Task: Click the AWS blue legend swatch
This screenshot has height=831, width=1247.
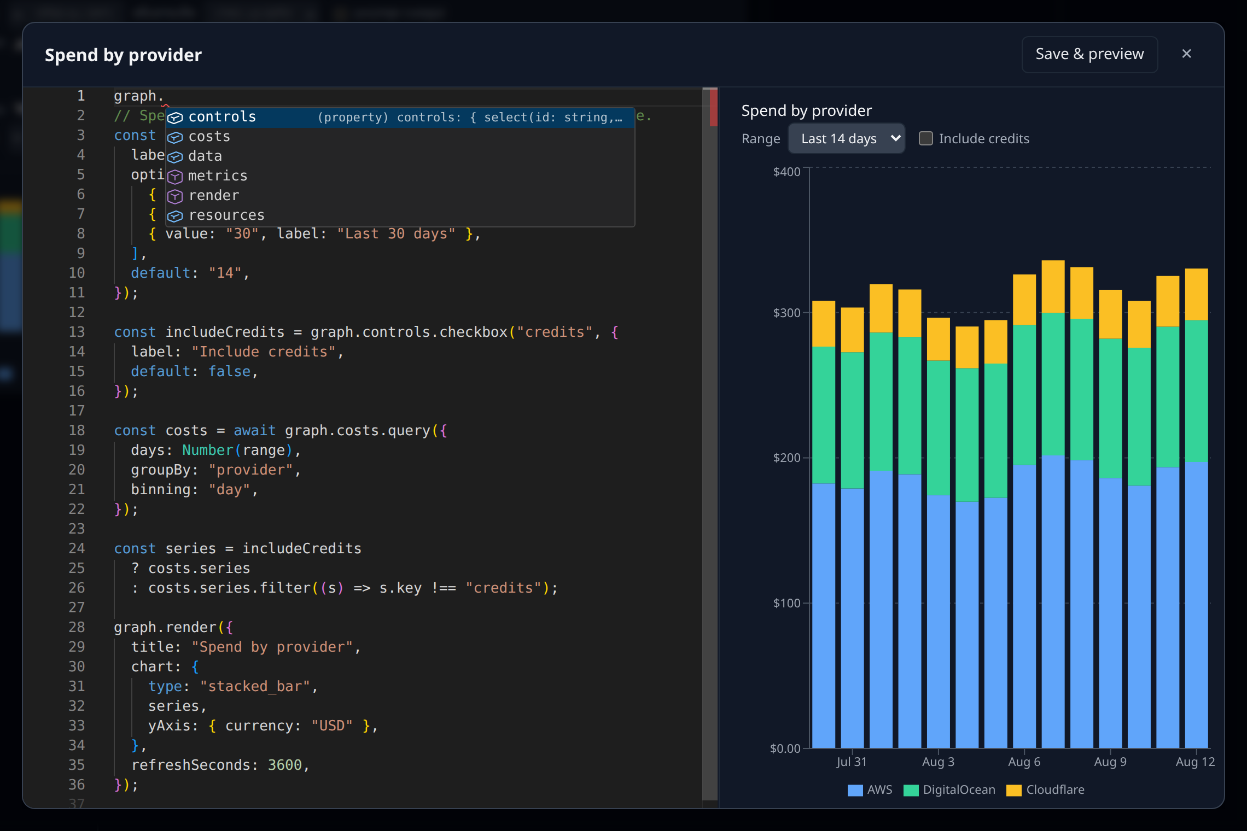Action: [x=855, y=790]
